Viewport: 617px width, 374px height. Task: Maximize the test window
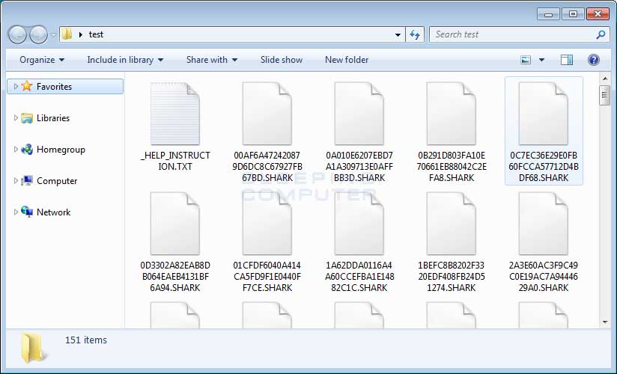point(573,13)
